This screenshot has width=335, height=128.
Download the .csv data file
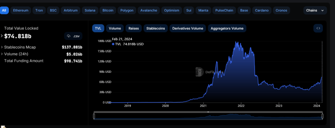click(73, 36)
